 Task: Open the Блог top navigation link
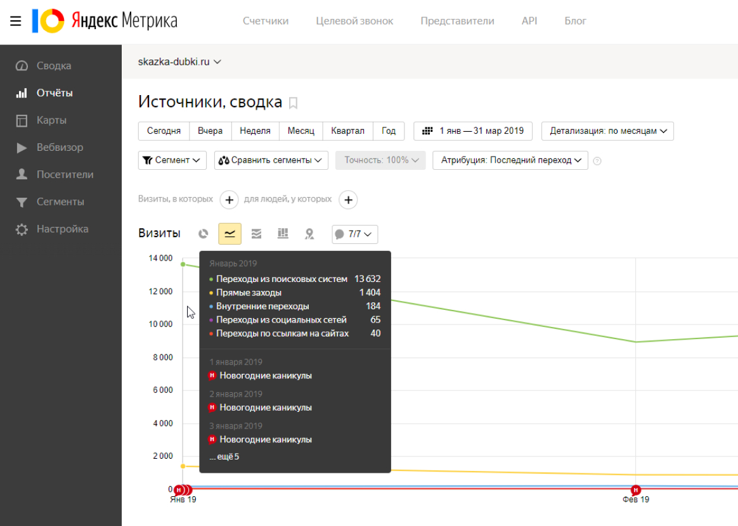click(x=575, y=21)
